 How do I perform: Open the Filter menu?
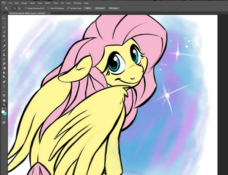click(x=55, y=3)
